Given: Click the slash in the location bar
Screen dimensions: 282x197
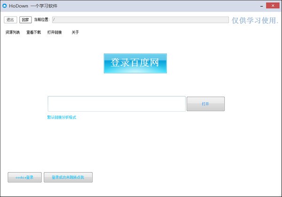Looking at the screenshot, I should (55, 20).
